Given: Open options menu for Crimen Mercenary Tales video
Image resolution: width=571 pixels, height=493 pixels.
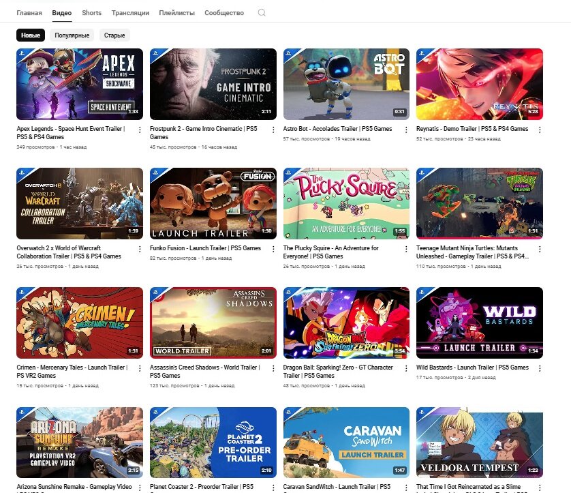Looking at the screenshot, I should tap(140, 368).
